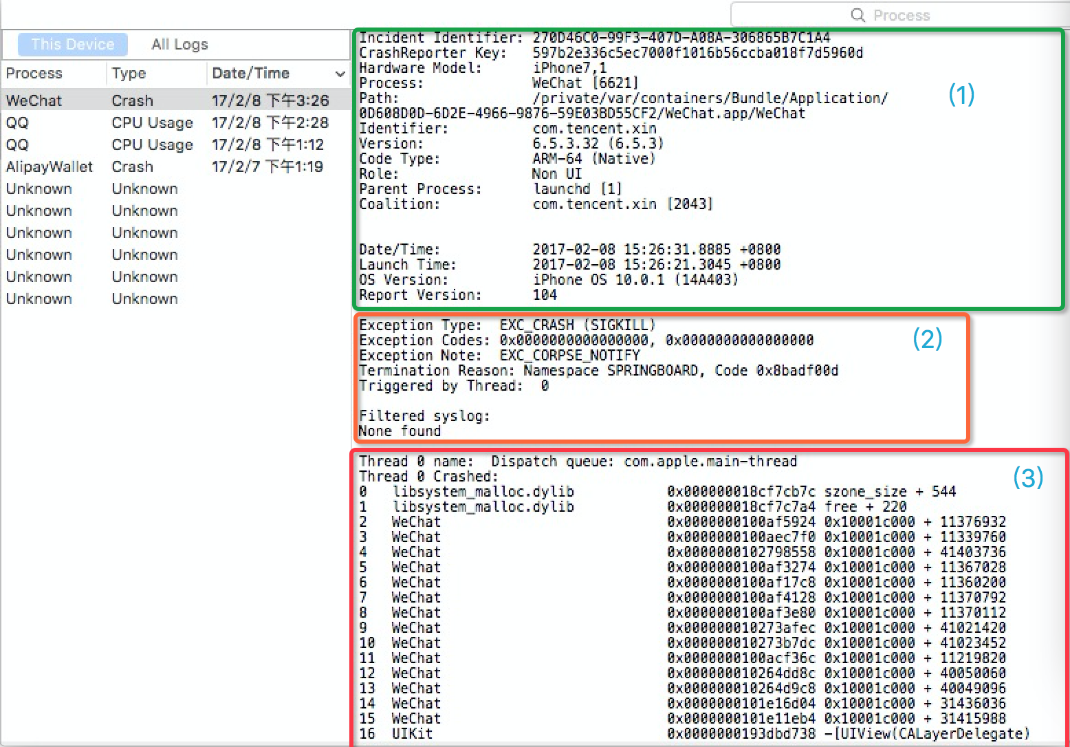Click the Version 6.5.3.32 line
This screenshot has height=747, width=1070.
511,144
